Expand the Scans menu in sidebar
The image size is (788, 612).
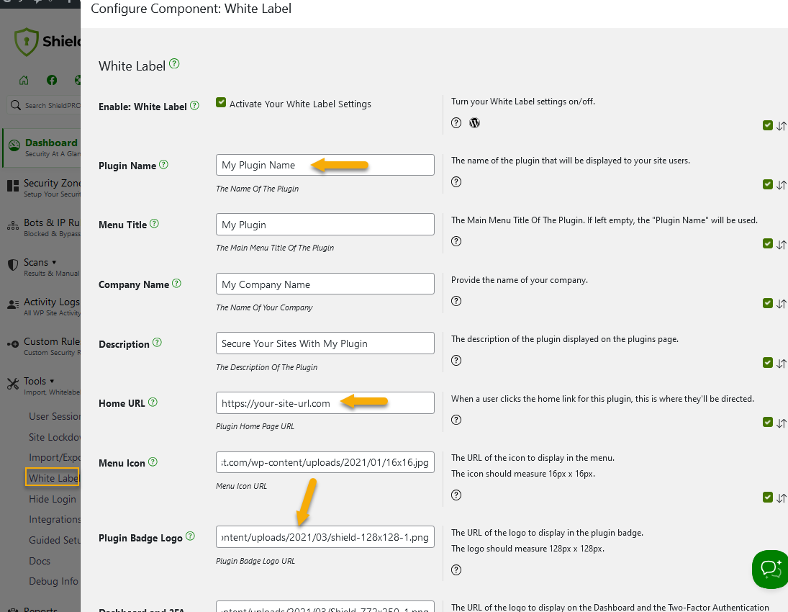pyautogui.click(x=42, y=266)
